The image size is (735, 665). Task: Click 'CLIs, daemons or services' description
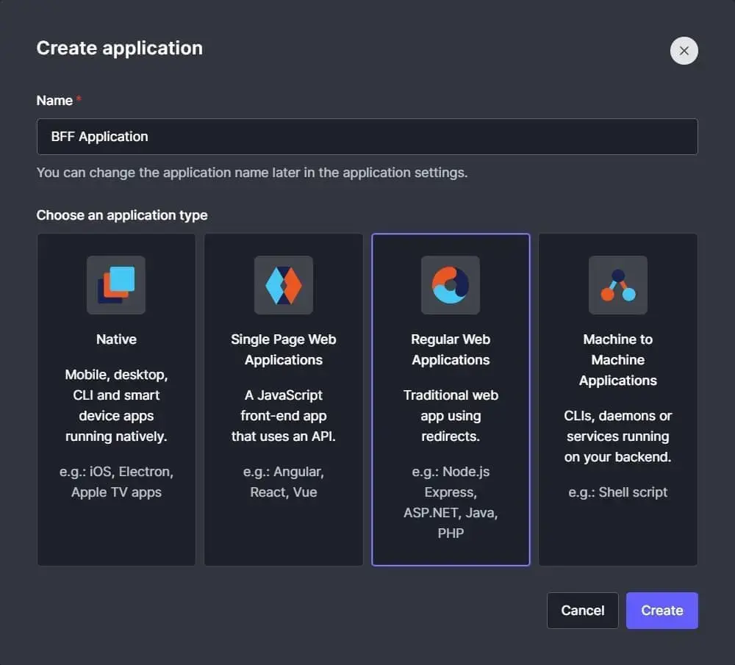tap(618, 436)
